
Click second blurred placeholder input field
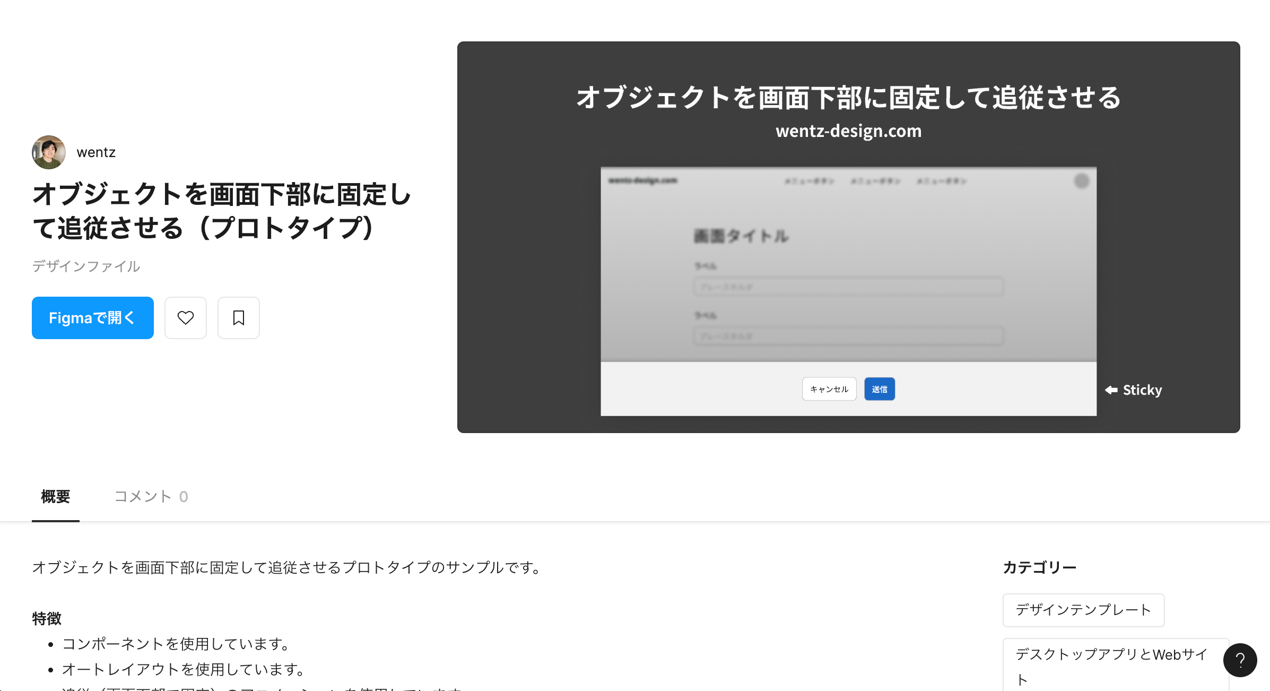click(848, 336)
